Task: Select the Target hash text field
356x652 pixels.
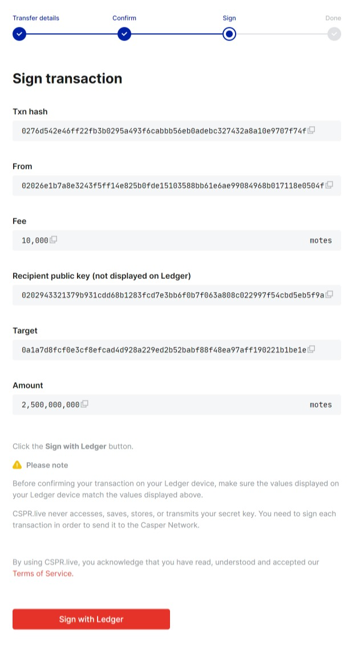Action: point(164,350)
